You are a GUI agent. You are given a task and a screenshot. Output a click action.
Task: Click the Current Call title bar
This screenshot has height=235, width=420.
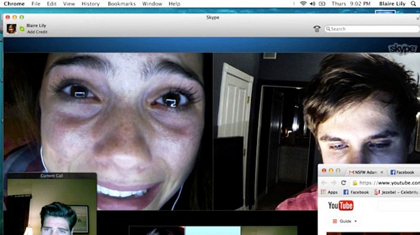[x=52, y=176]
